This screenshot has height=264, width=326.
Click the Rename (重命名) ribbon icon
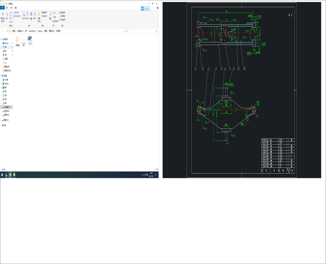tap(35, 14)
